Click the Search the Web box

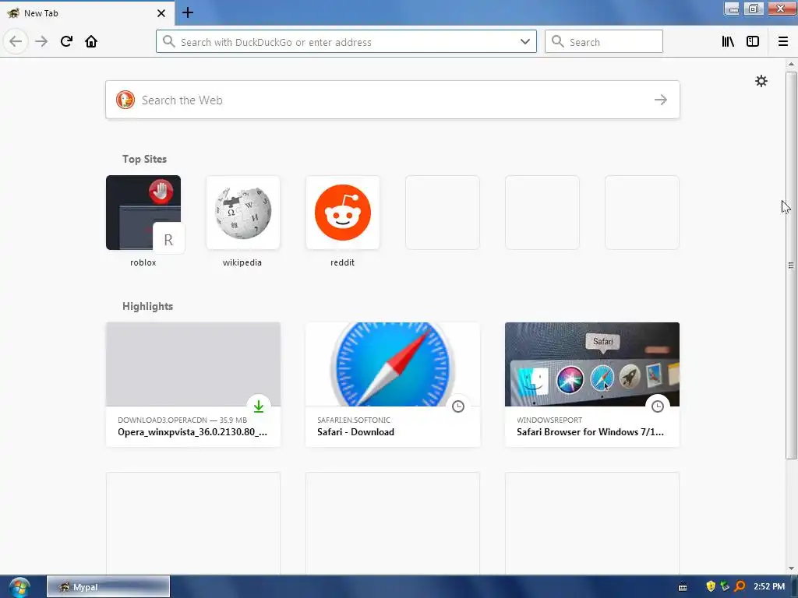393,100
